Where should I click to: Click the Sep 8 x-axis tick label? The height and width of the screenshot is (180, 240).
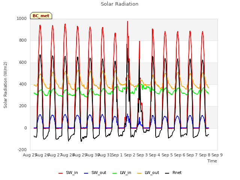(204, 155)
